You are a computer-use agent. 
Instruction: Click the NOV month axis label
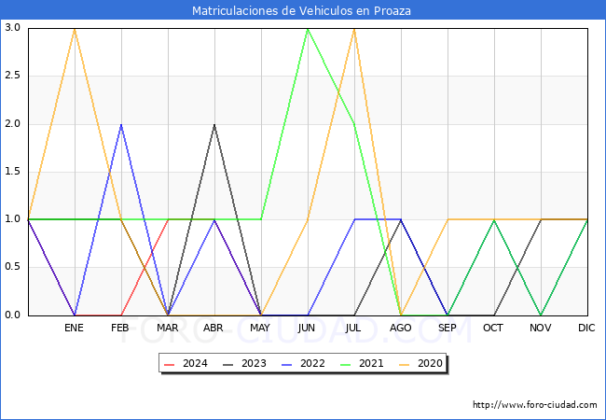point(541,328)
